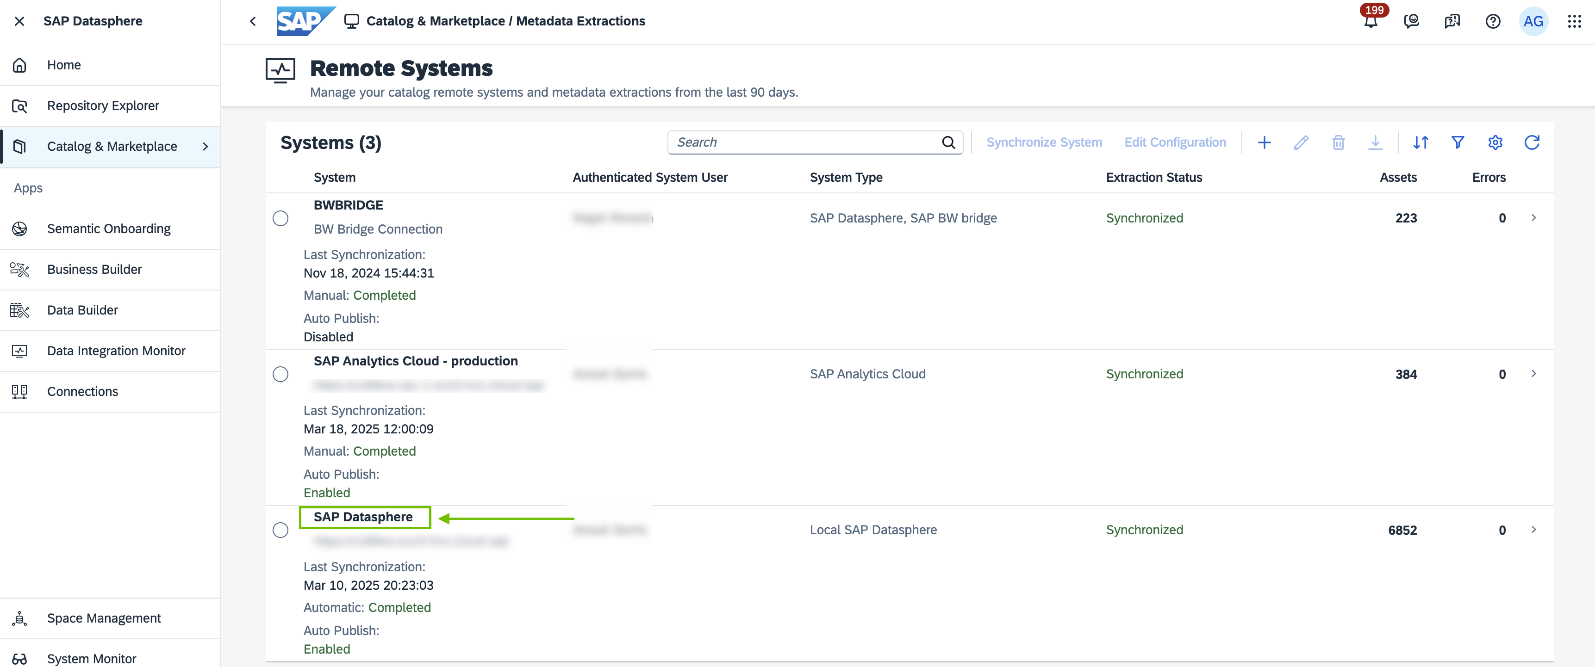Open the filter funnel icon
Screen dimensions: 1595x667
[1457, 142]
